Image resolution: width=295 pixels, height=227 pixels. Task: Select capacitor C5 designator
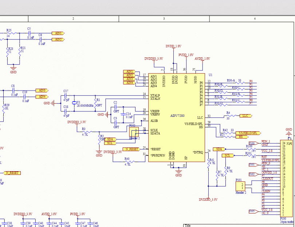[x=29, y=29]
